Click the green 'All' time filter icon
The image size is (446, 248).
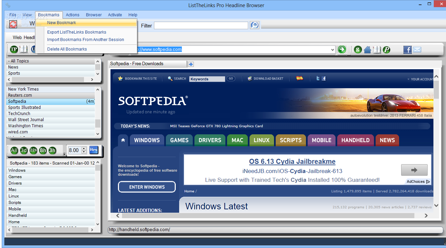[14, 150]
